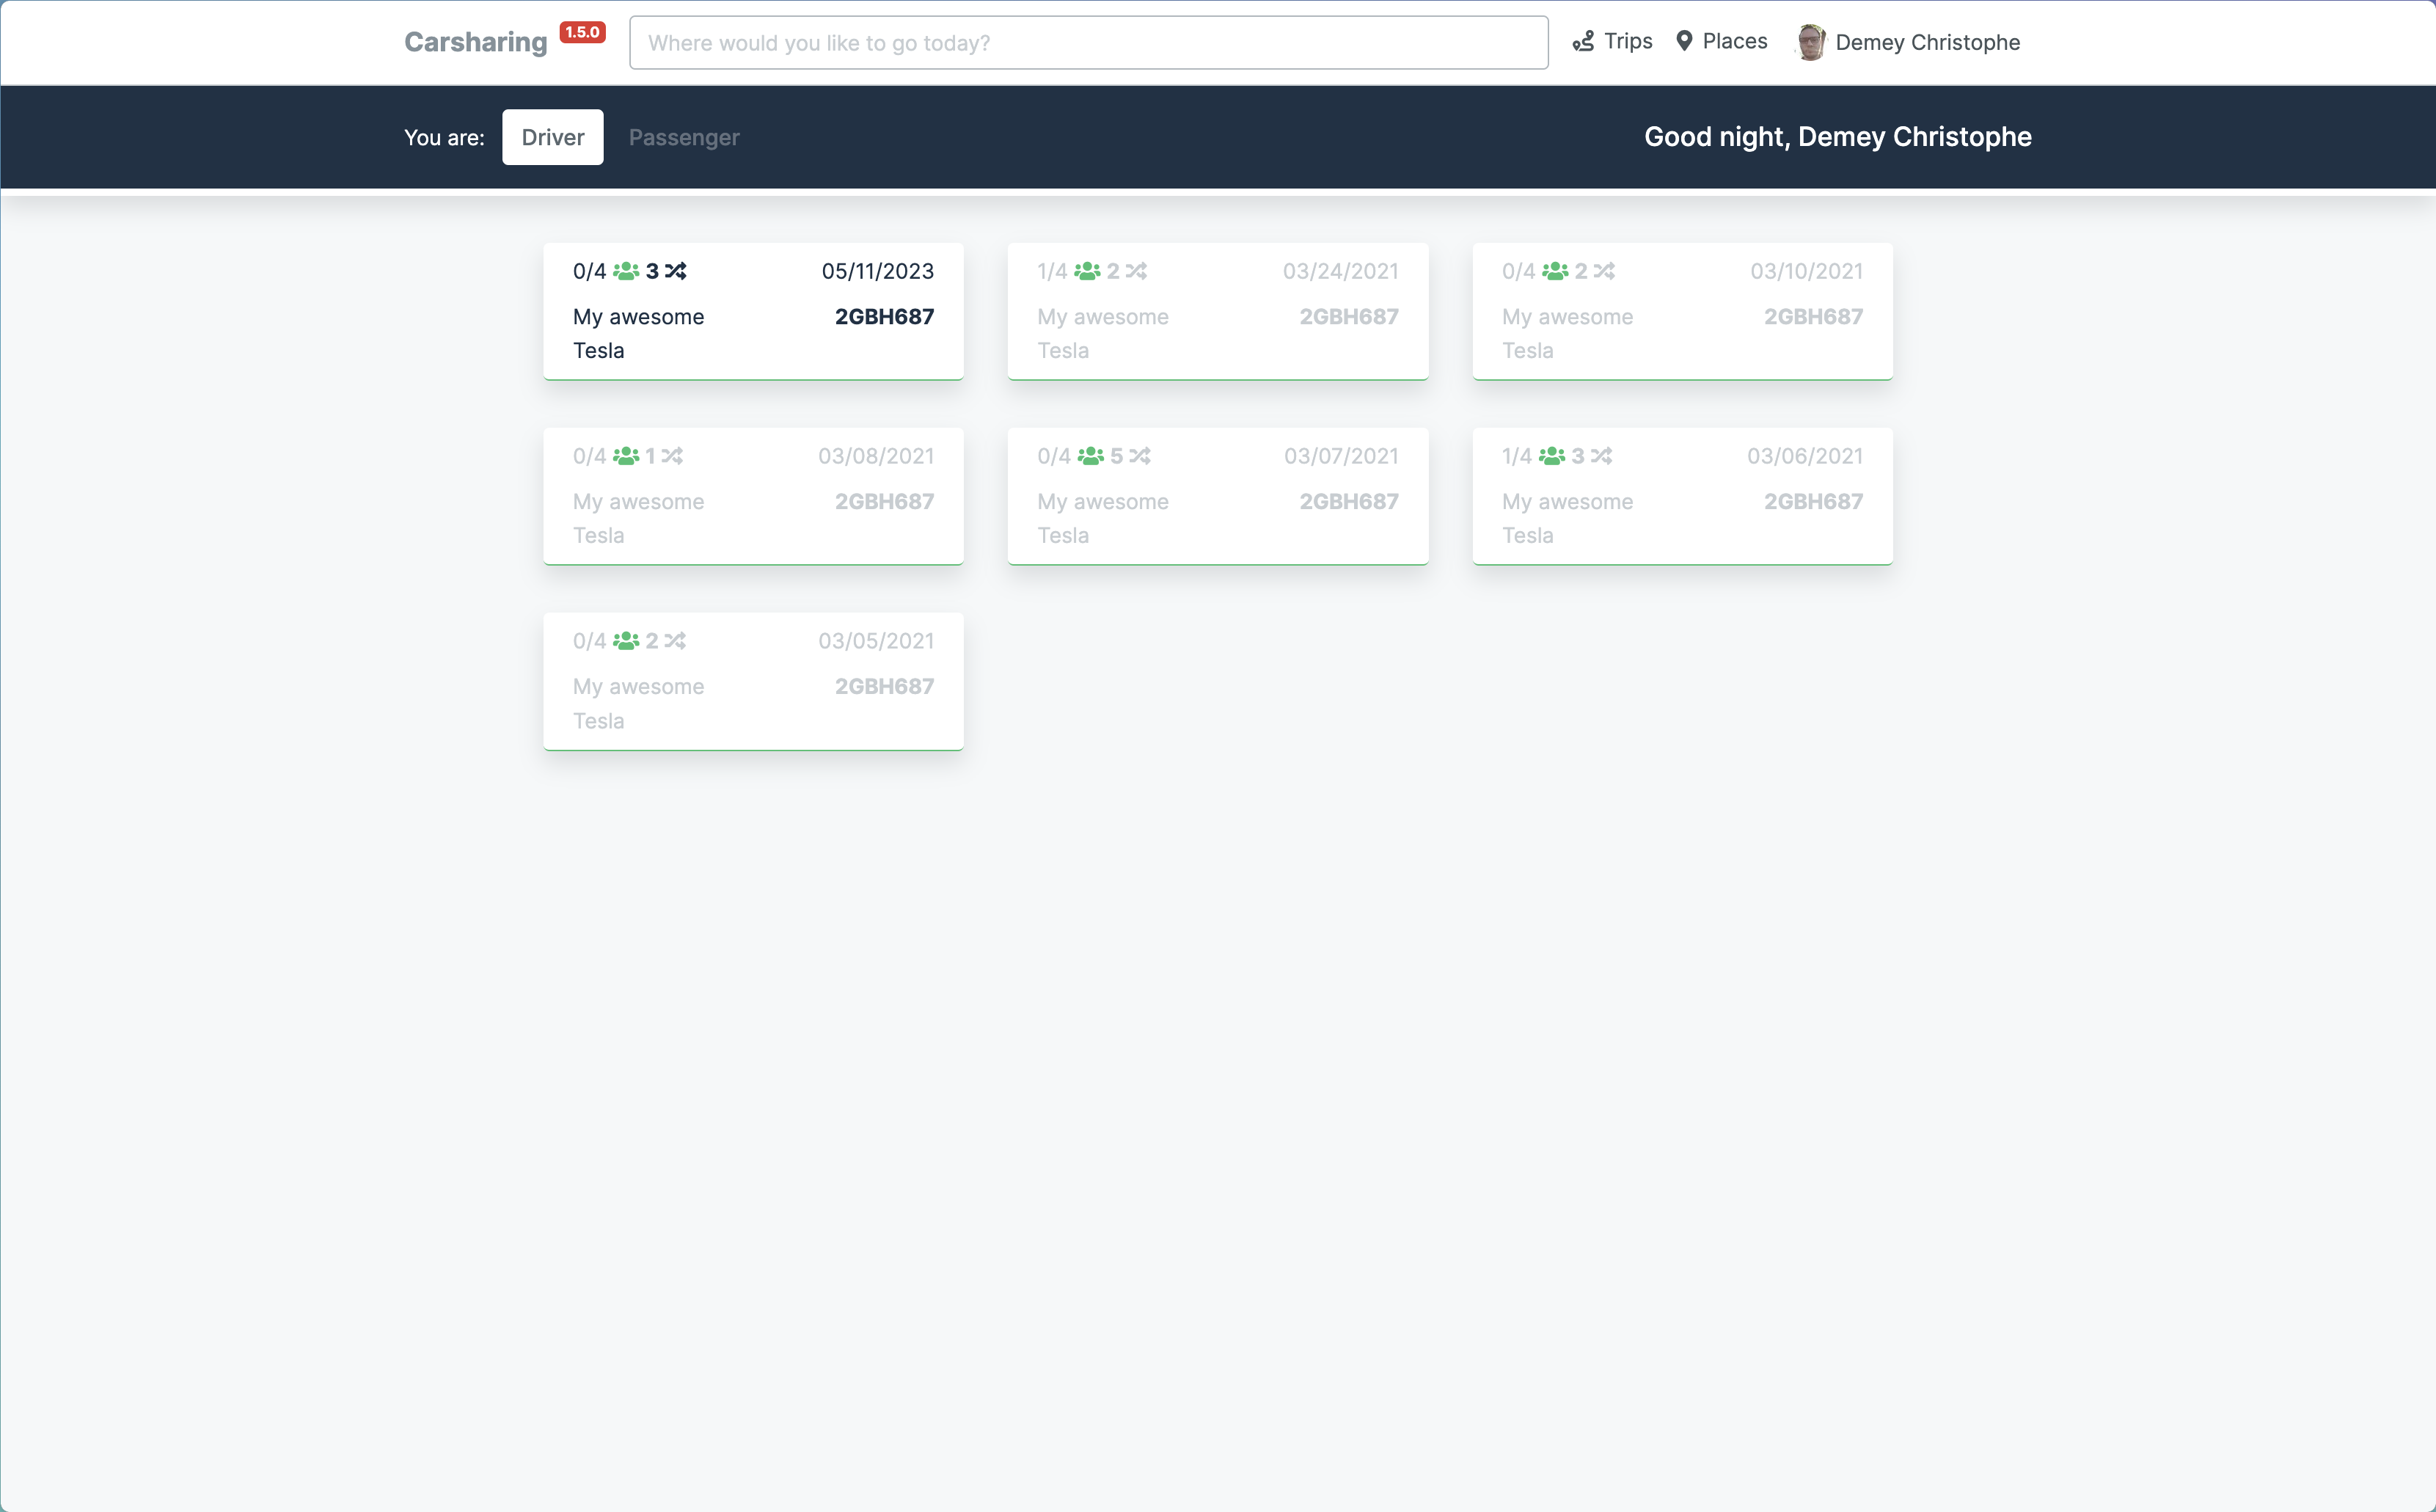Click the 2GBH687 plate on the 03/05/2021 trip
The width and height of the screenshot is (2436, 1512).
[885, 686]
